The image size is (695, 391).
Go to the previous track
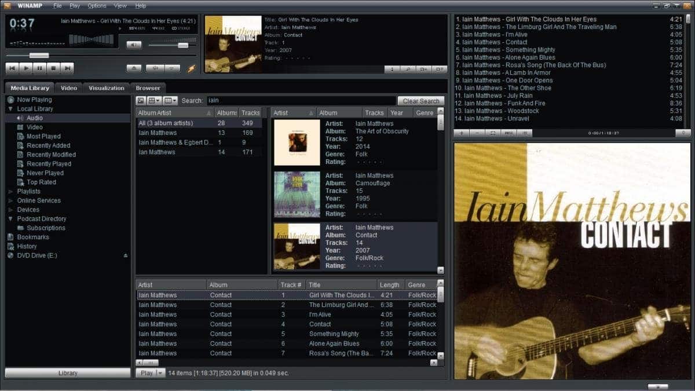(12, 68)
